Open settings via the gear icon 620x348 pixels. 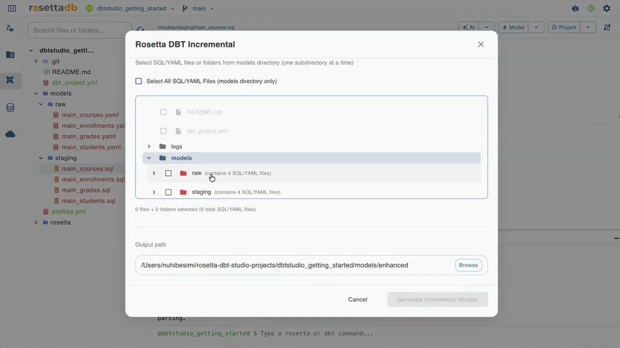[606, 8]
